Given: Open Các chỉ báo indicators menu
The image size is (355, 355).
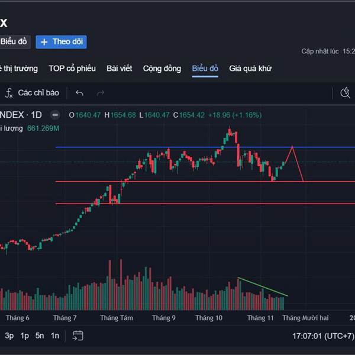Looking at the screenshot, I should tap(38, 93).
